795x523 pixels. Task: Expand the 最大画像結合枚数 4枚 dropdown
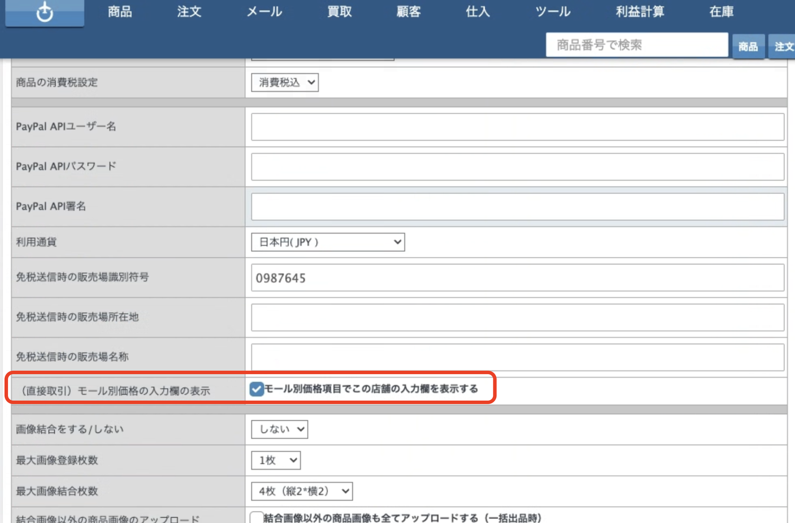point(302,491)
